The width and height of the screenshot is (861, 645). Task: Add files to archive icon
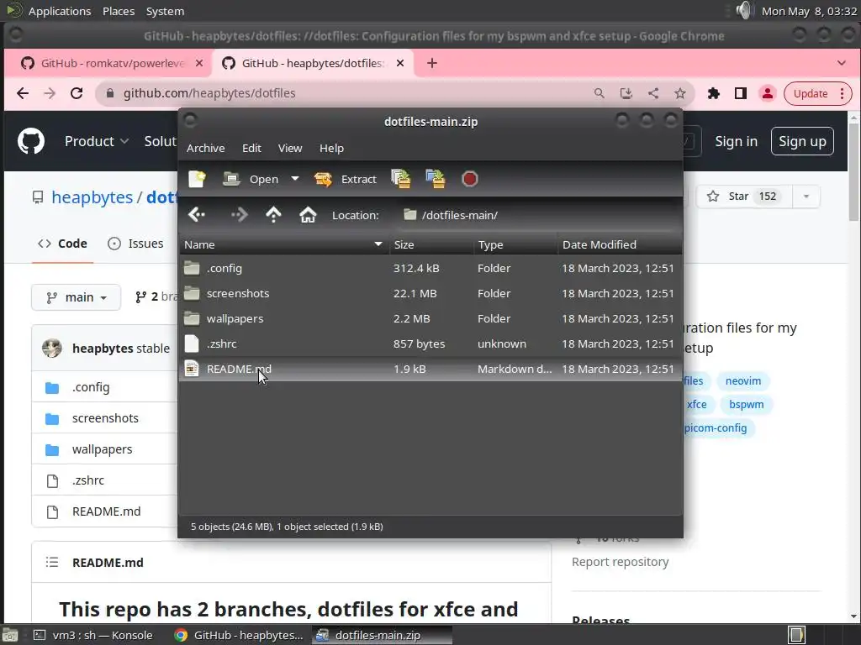[x=401, y=179]
